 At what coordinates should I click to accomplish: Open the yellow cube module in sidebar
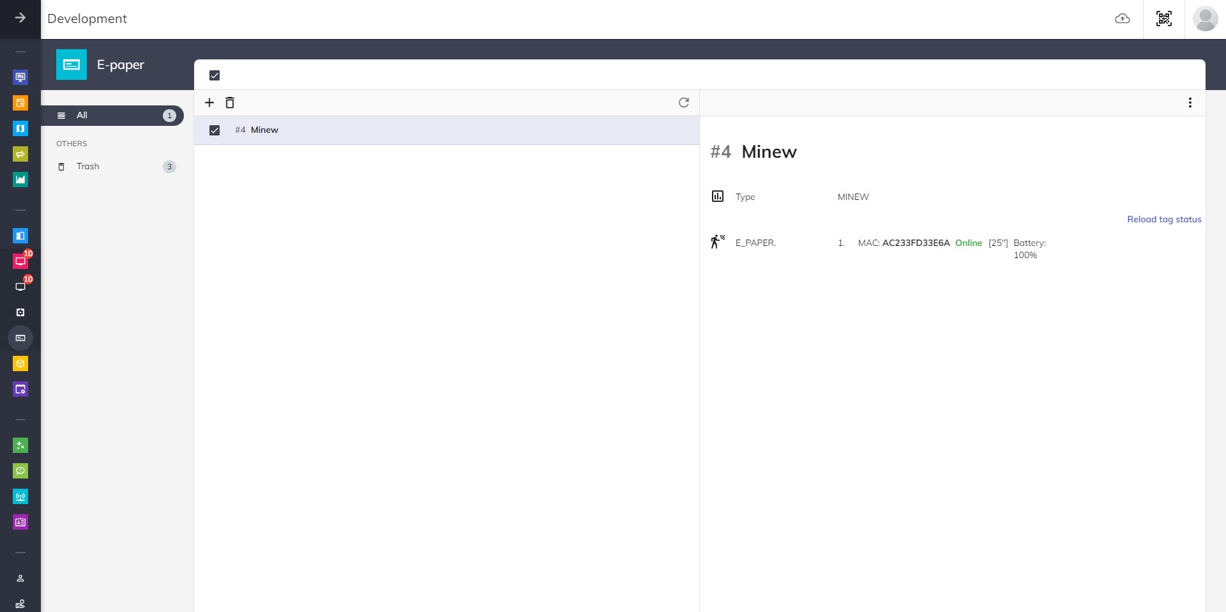(20, 363)
